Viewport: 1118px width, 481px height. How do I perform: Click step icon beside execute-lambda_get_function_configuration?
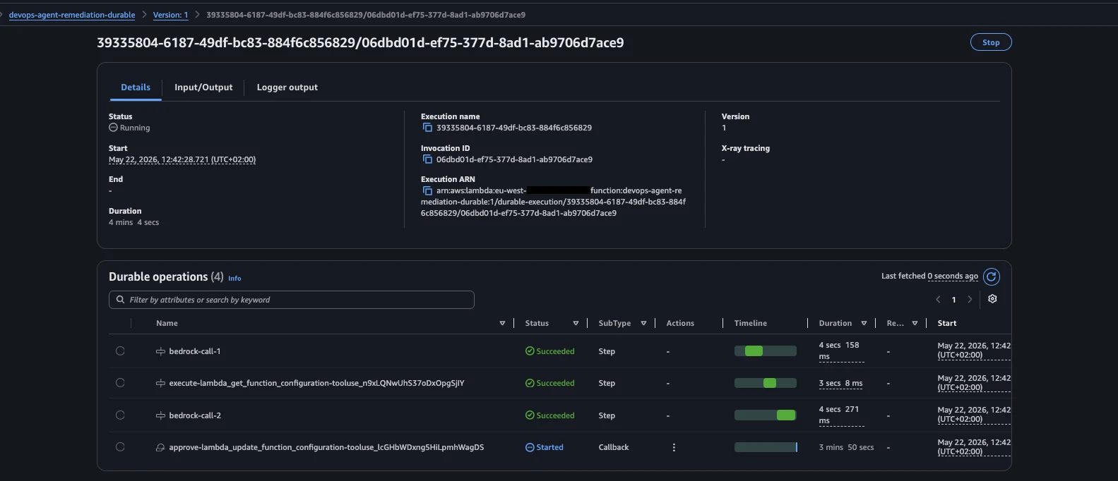160,383
